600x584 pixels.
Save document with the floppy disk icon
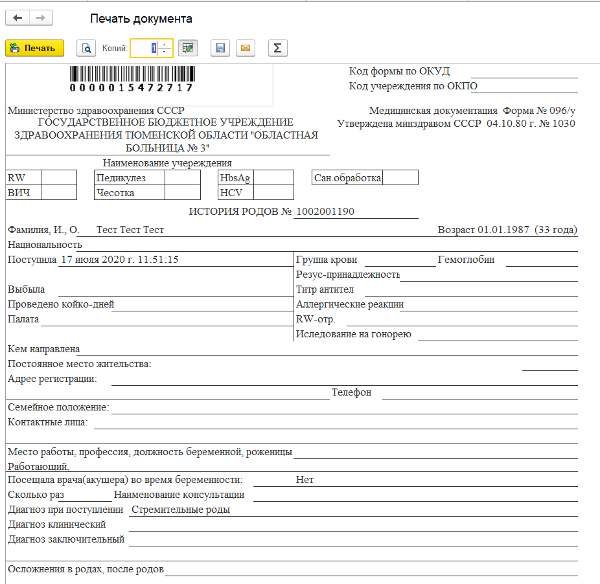(x=220, y=49)
